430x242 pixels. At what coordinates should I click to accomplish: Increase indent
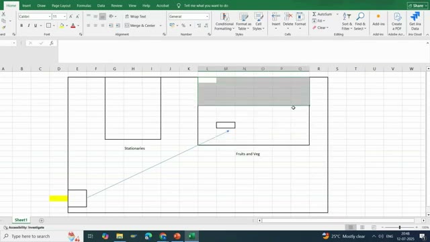[118, 26]
